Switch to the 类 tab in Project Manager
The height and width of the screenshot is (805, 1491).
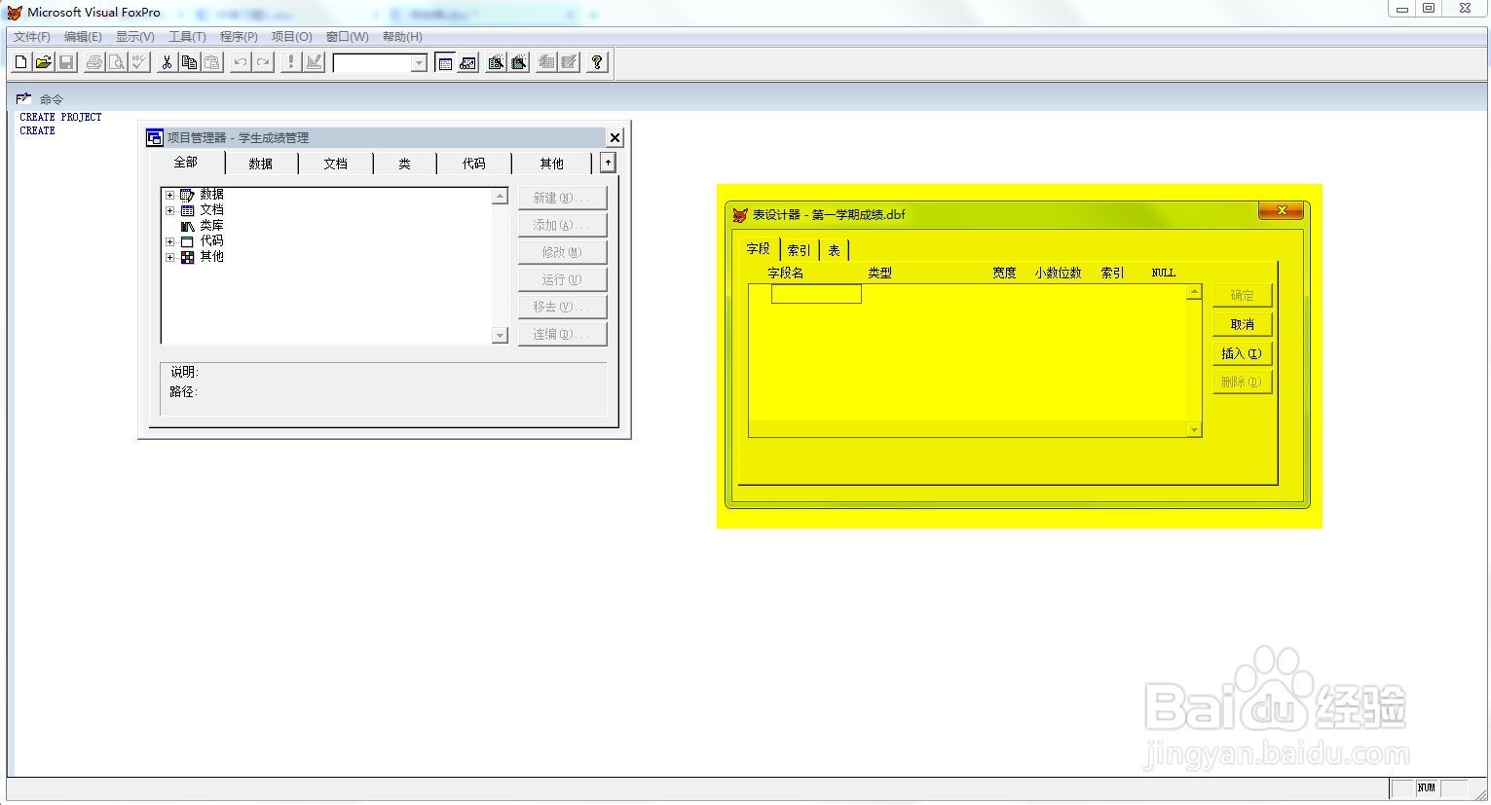pos(405,164)
